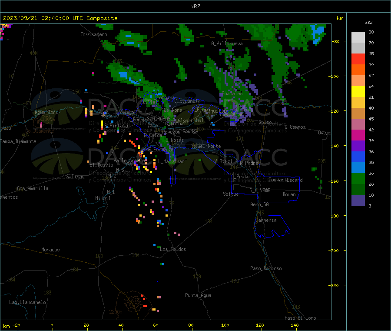
Task: Click the -80 km vertical axis tick
Action: [336, 41]
